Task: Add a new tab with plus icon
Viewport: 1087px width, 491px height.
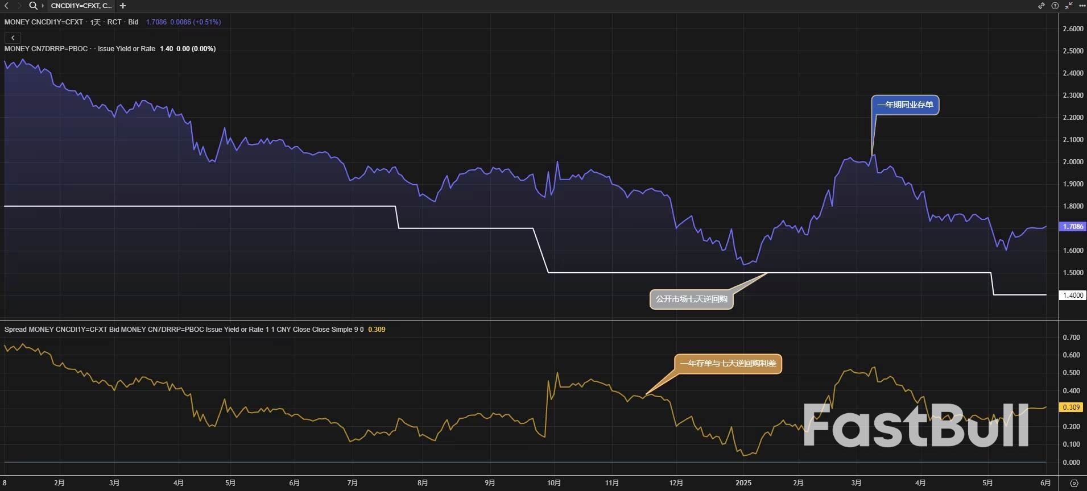Action: point(123,6)
